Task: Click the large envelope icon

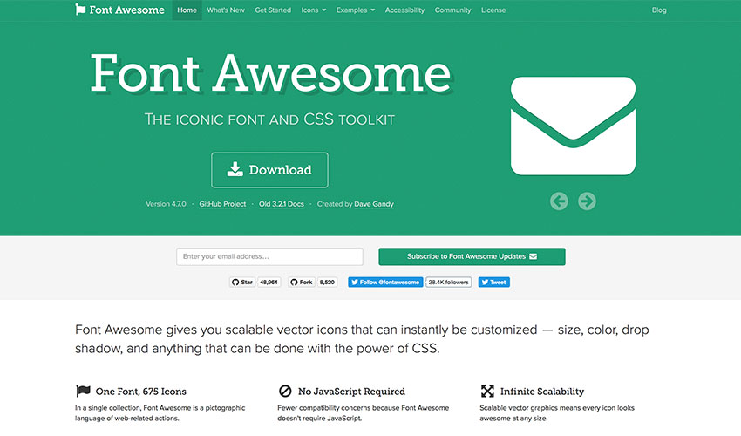Action: (x=574, y=126)
